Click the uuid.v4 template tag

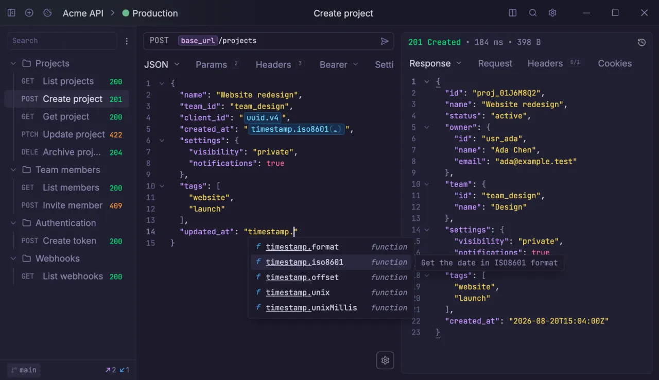click(263, 118)
